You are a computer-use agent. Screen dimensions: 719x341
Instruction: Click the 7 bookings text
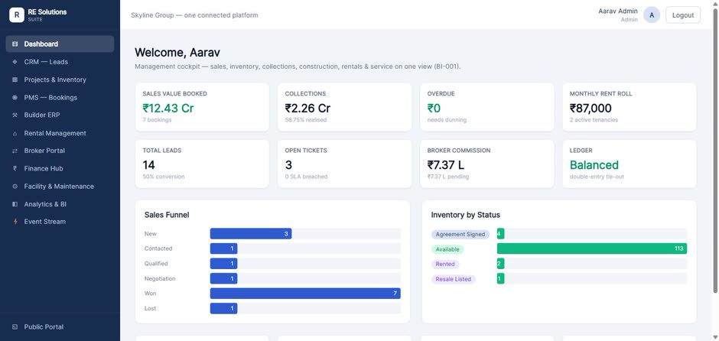pyautogui.click(x=157, y=120)
